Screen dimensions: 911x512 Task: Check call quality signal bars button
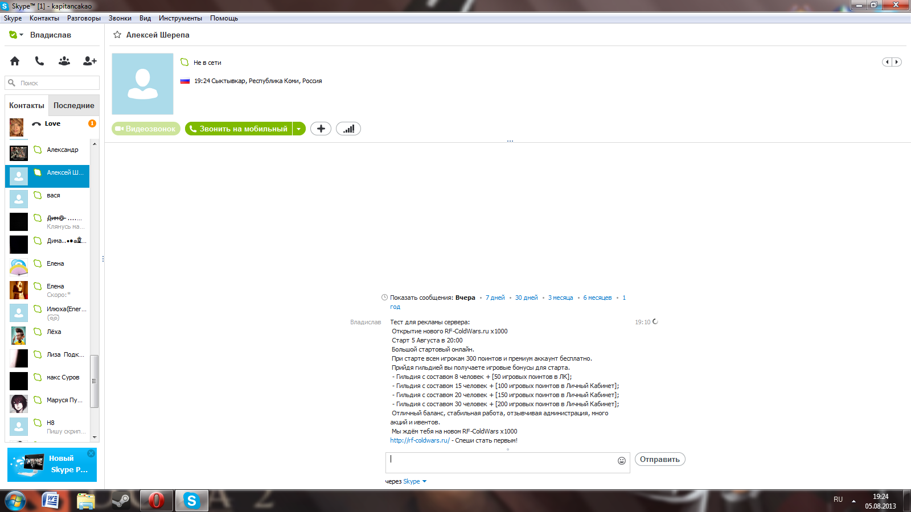pyautogui.click(x=348, y=129)
